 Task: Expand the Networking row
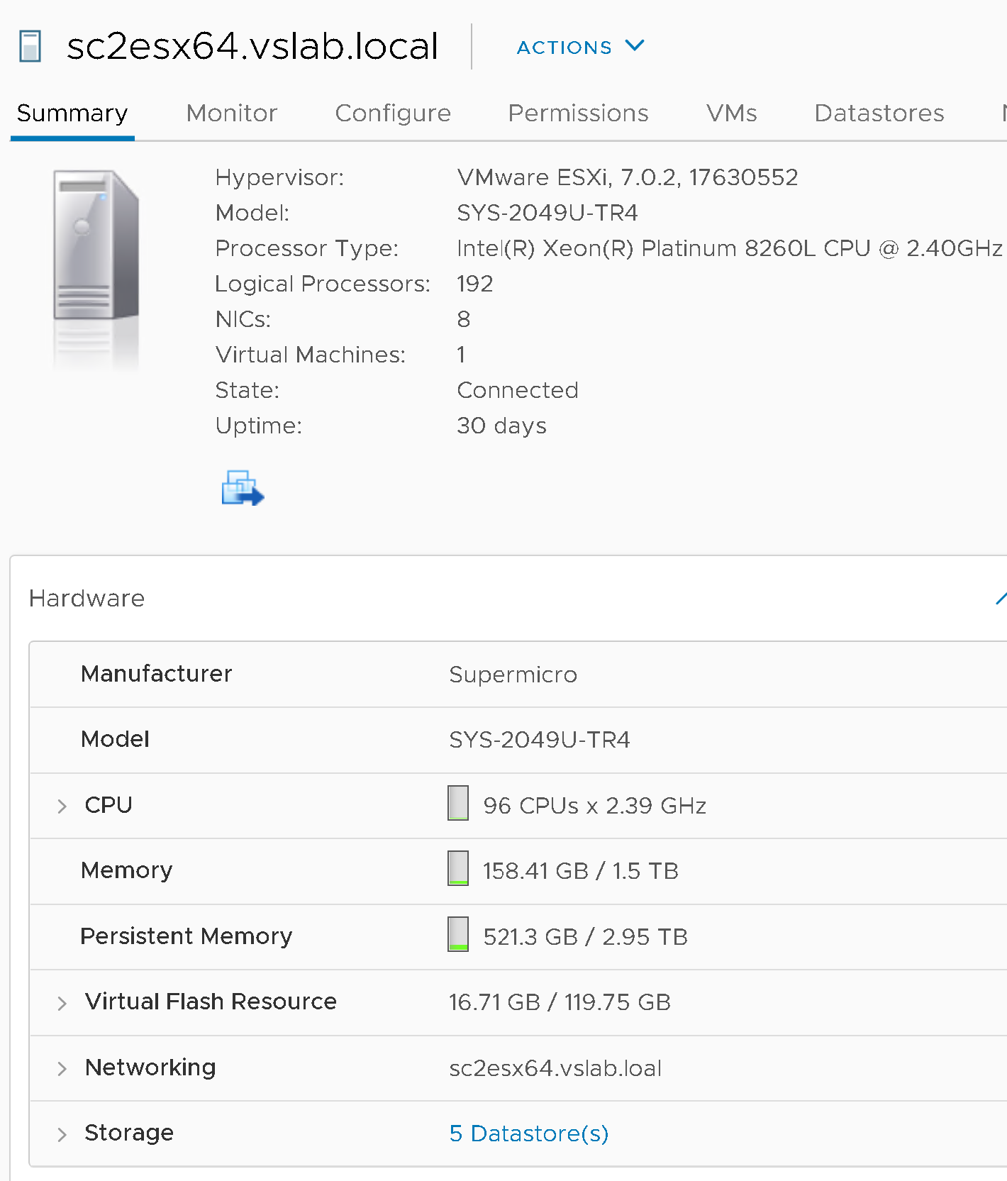(62, 1069)
